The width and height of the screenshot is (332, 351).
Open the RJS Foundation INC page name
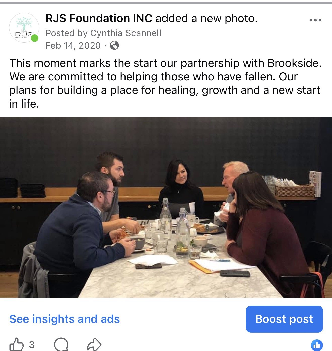click(x=99, y=18)
